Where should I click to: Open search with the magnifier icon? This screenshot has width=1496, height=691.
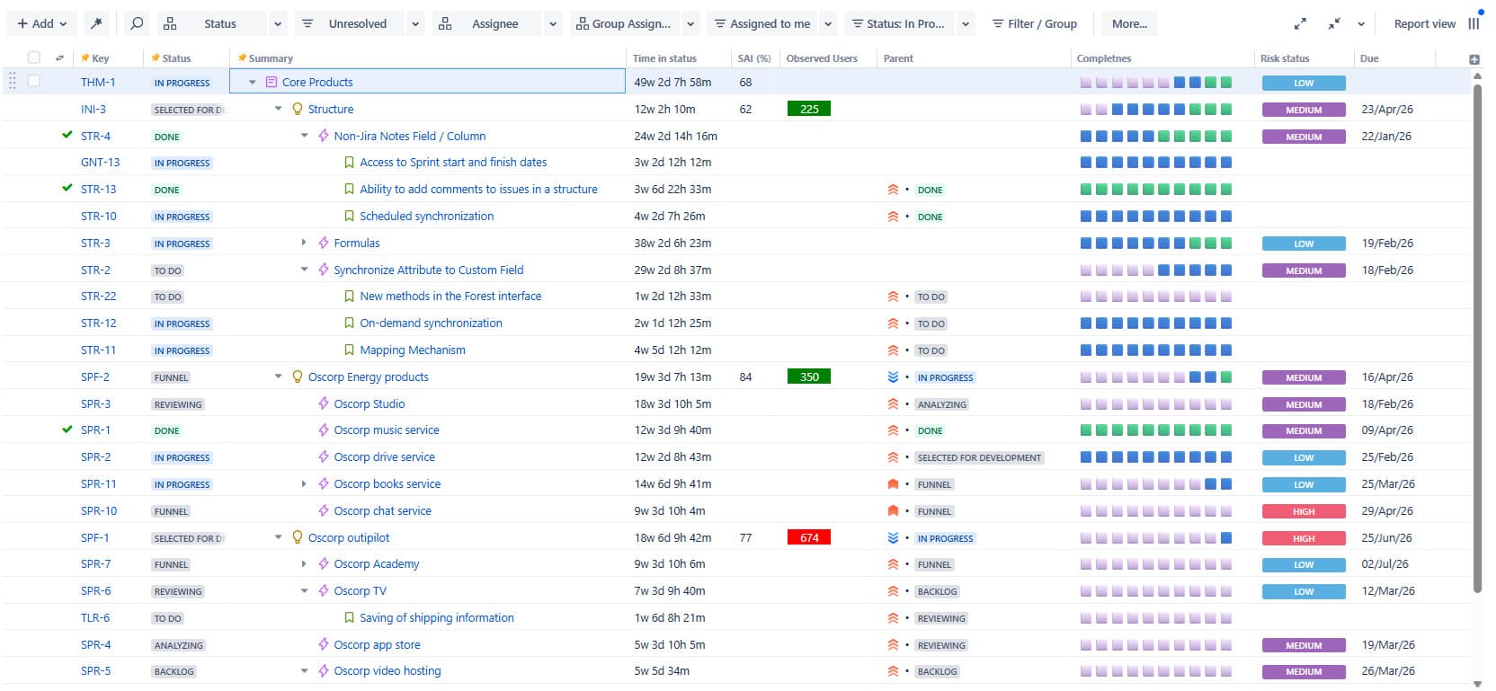coord(137,23)
